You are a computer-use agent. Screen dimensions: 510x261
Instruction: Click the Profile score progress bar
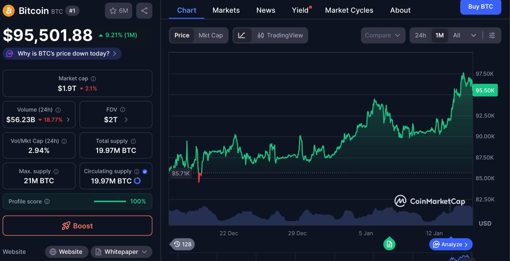click(x=110, y=201)
